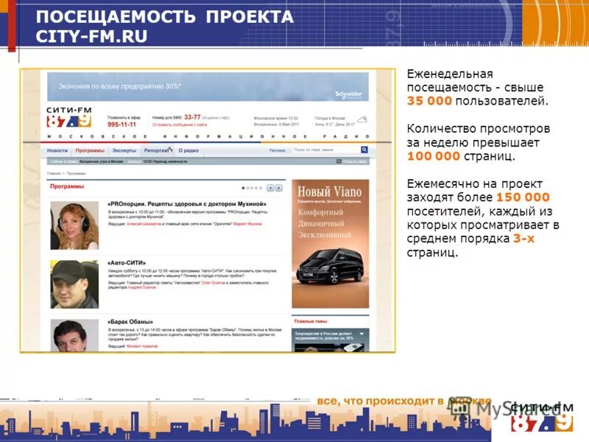Select the first carousel pagination dot

pos(243,188)
